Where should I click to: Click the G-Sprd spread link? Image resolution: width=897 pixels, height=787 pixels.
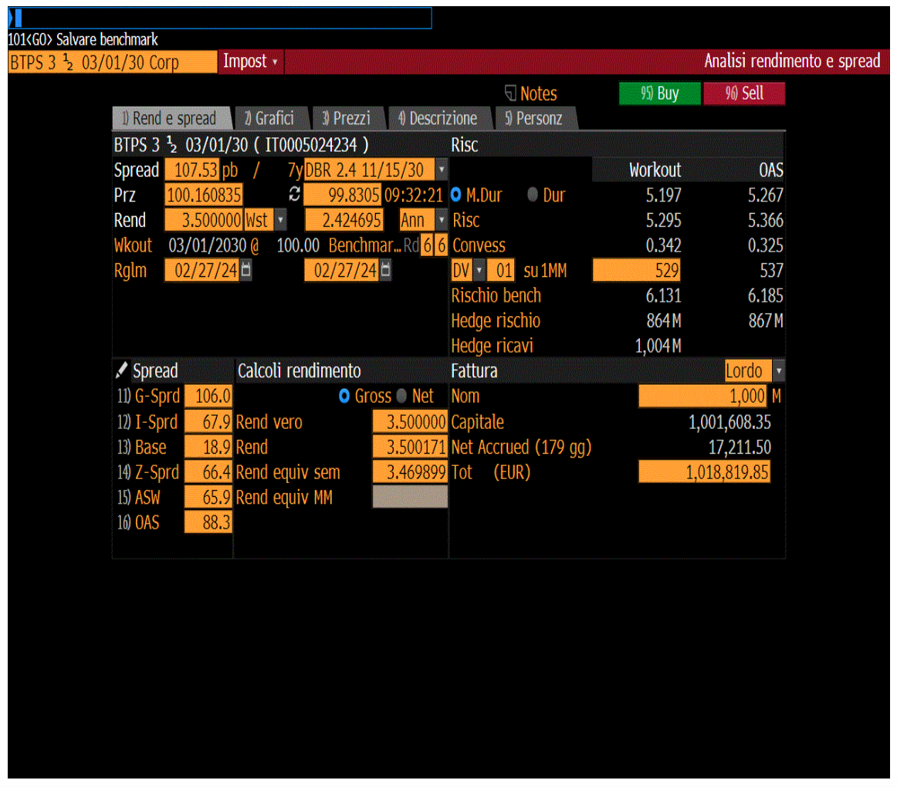coord(149,396)
